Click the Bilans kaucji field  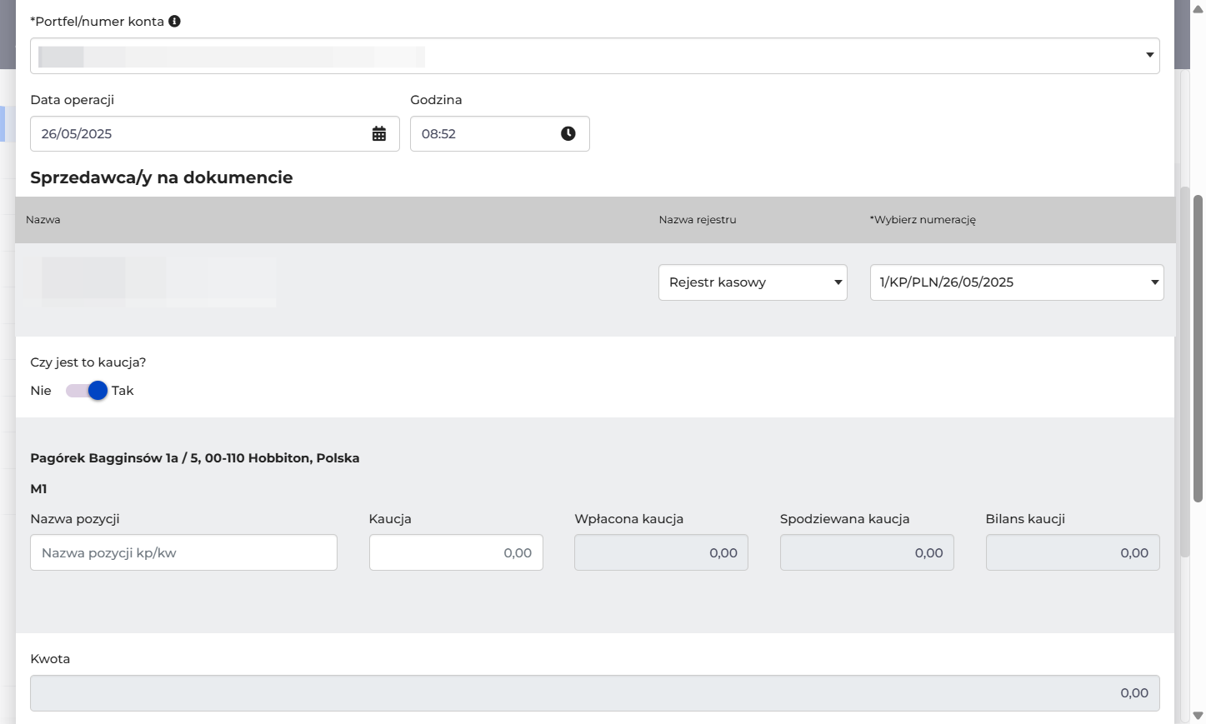tap(1073, 552)
